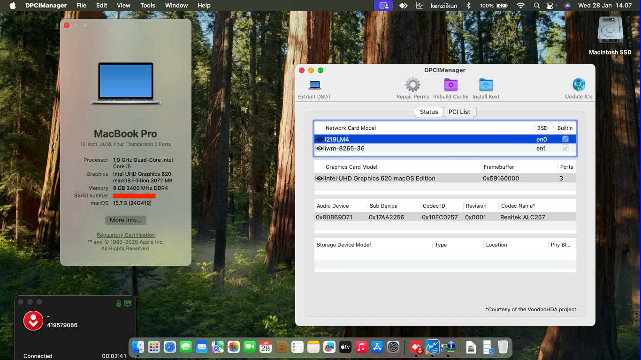Select the Realtek ALC257 codec name
Screen dimensions: 641x360
click(523, 217)
